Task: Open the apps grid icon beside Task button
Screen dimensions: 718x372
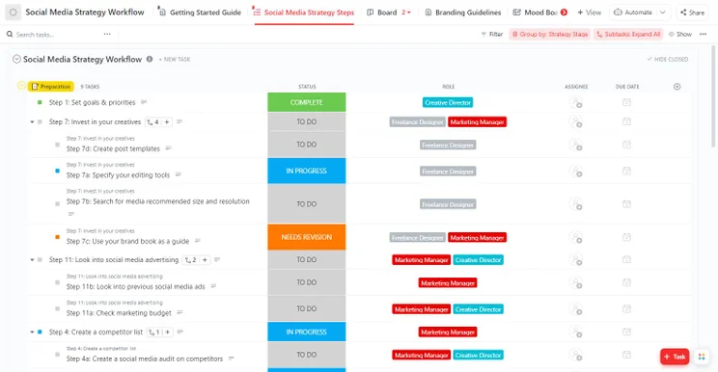Action: coord(702,357)
